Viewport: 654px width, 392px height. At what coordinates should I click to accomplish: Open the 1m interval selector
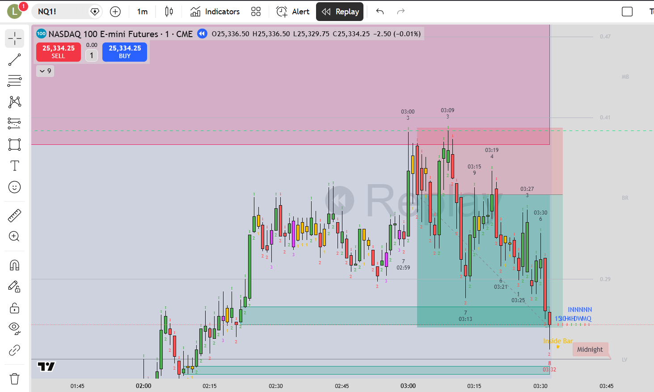pos(142,12)
